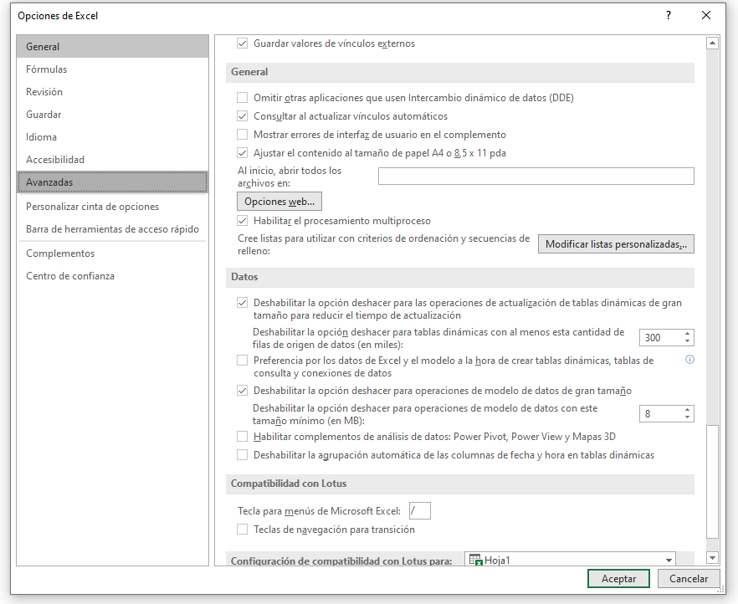The image size is (738, 604).
Task: Open Personalizar cinta de opciones
Action: [x=112, y=207]
